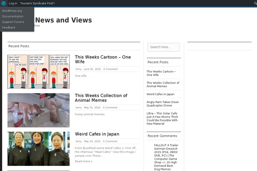Image resolution: width=257 pixels, height=171 pixels.
Task: Click the WordPress logo icon in admin bar
Action: [x=3, y=3]
